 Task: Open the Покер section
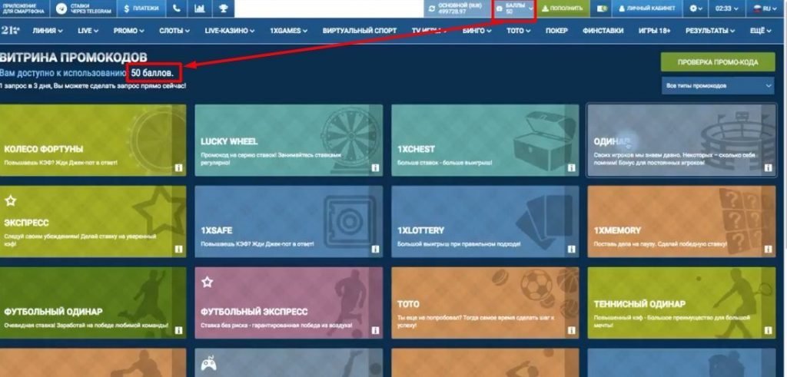556,31
